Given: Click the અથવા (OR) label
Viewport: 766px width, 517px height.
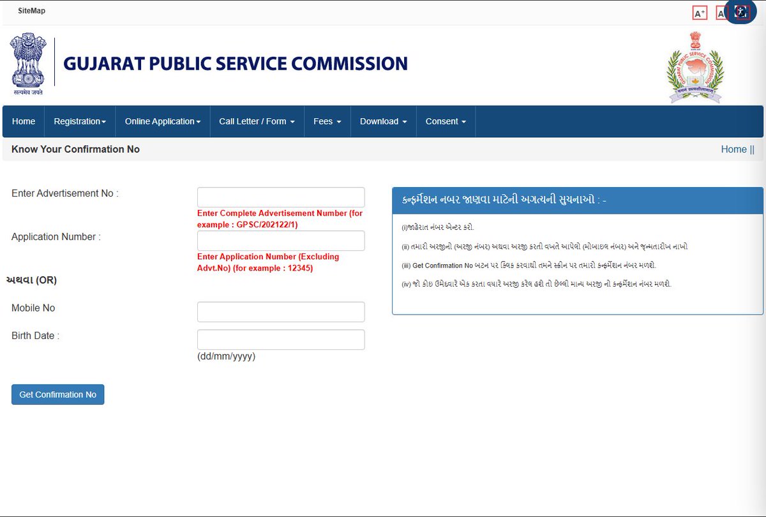Looking at the screenshot, I should [31, 280].
